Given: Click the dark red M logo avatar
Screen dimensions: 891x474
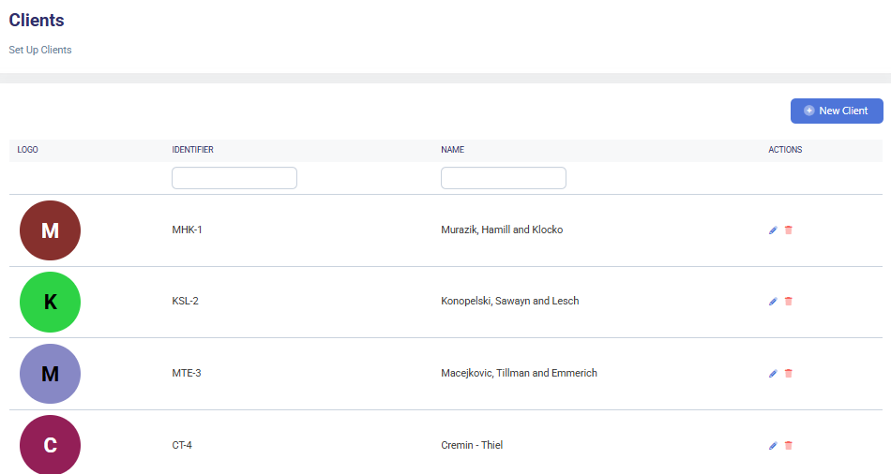Looking at the screenshot, I should pos(50,230).
